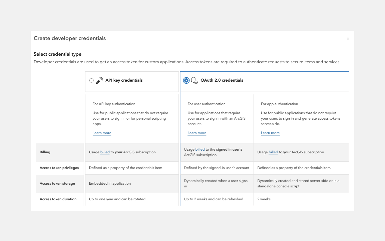Select the API key credentials radio button
Image resolution: width=385 pixels, height=241 pixels.
pyautogui.click(x=91, y=80)
